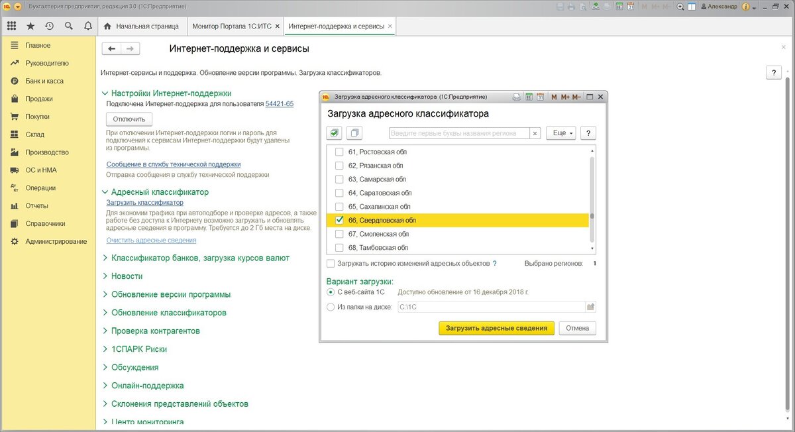Image resolution: width=795 pixels, height=432 pixels.
Task: Click the info icon next to Александр
Action: tap(746, 7)
